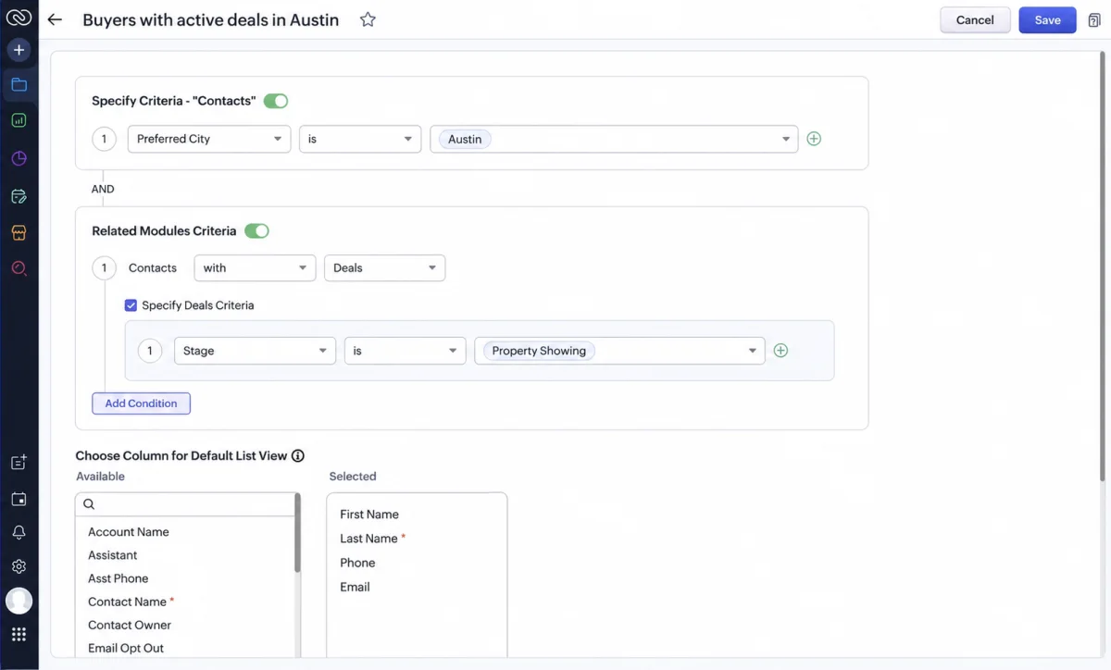The image size is (1111, 670).
Task: Click the info icon next to Choose Column
Action: [298, 455]
